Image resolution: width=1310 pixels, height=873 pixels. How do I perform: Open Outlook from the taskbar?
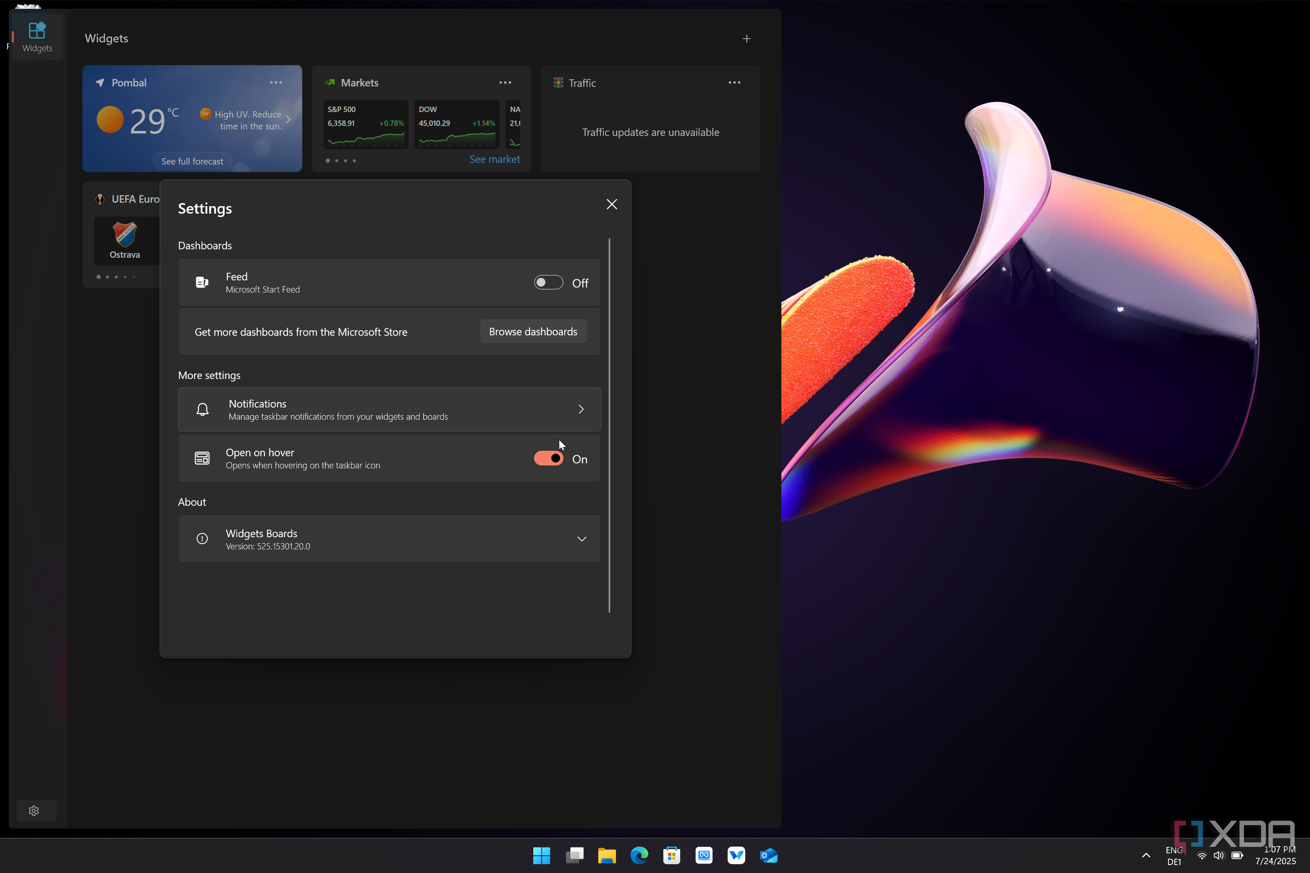point(769,855)
